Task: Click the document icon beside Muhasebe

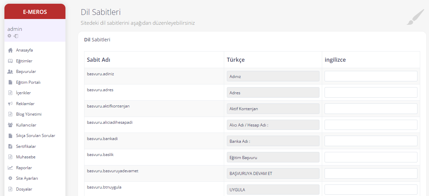Action: [10, 157]
